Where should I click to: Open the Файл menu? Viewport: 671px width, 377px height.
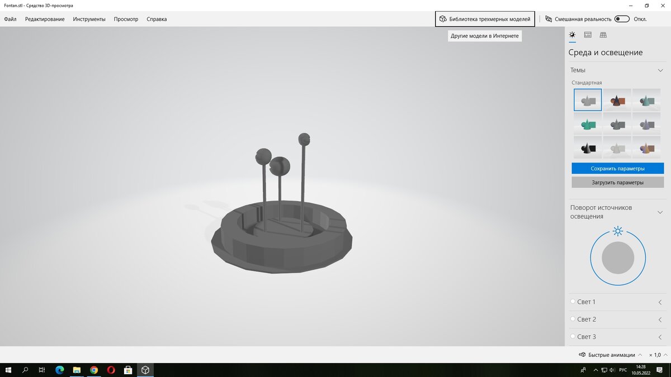pyautogui.click(x=10, y=19)
